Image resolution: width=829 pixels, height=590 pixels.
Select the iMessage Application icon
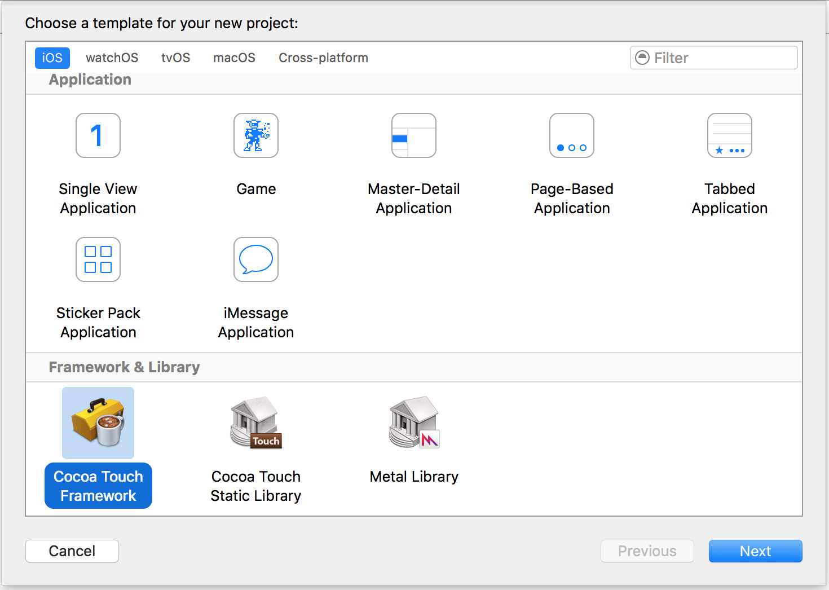coord(256,259)
